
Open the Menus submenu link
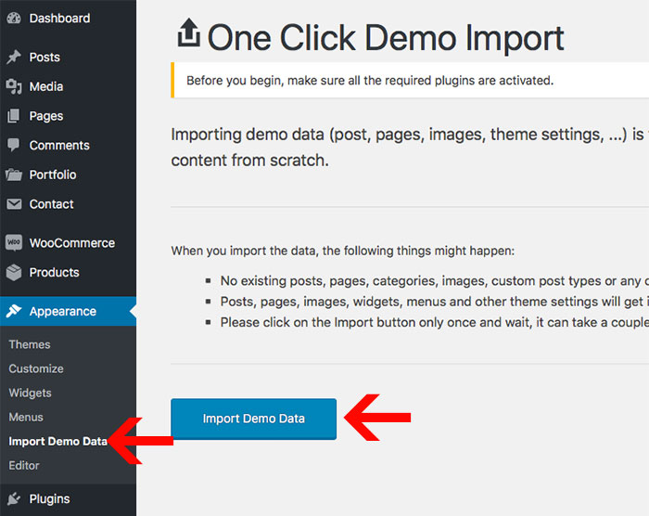(26, 417)
